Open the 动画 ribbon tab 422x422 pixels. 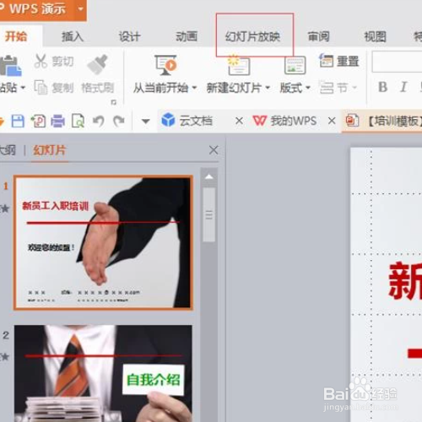(187, 36)
